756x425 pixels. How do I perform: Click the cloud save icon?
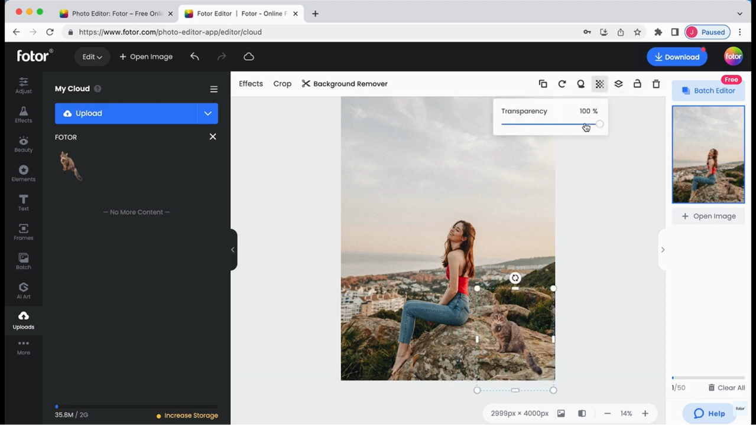[x=249, y=57]
